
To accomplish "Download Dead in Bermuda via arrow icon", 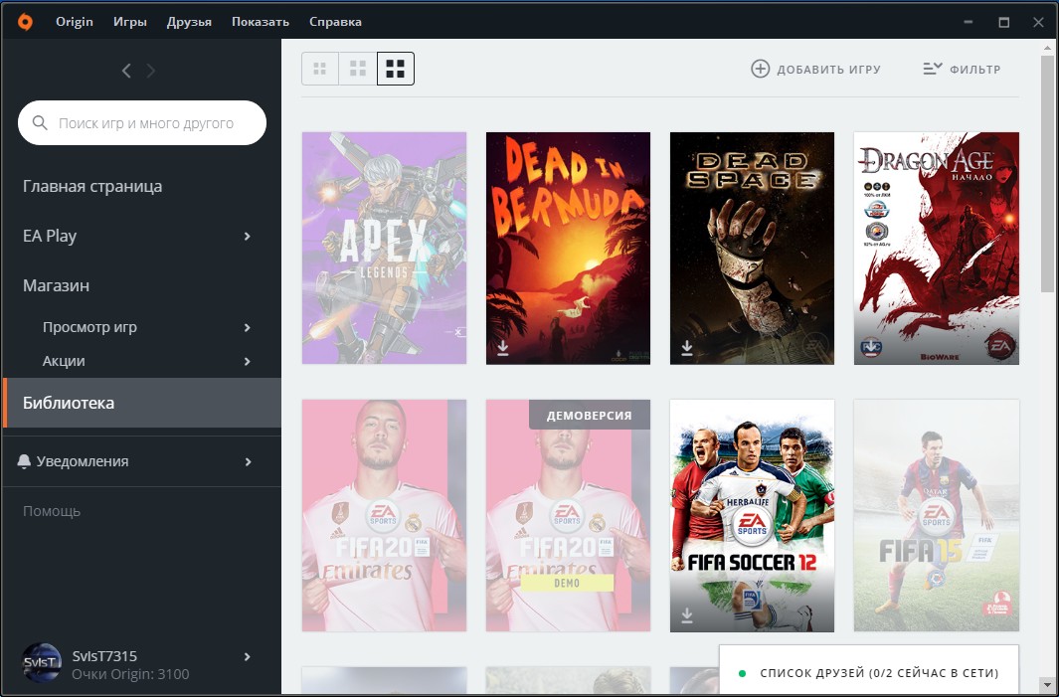I will [x=502, y=347].
